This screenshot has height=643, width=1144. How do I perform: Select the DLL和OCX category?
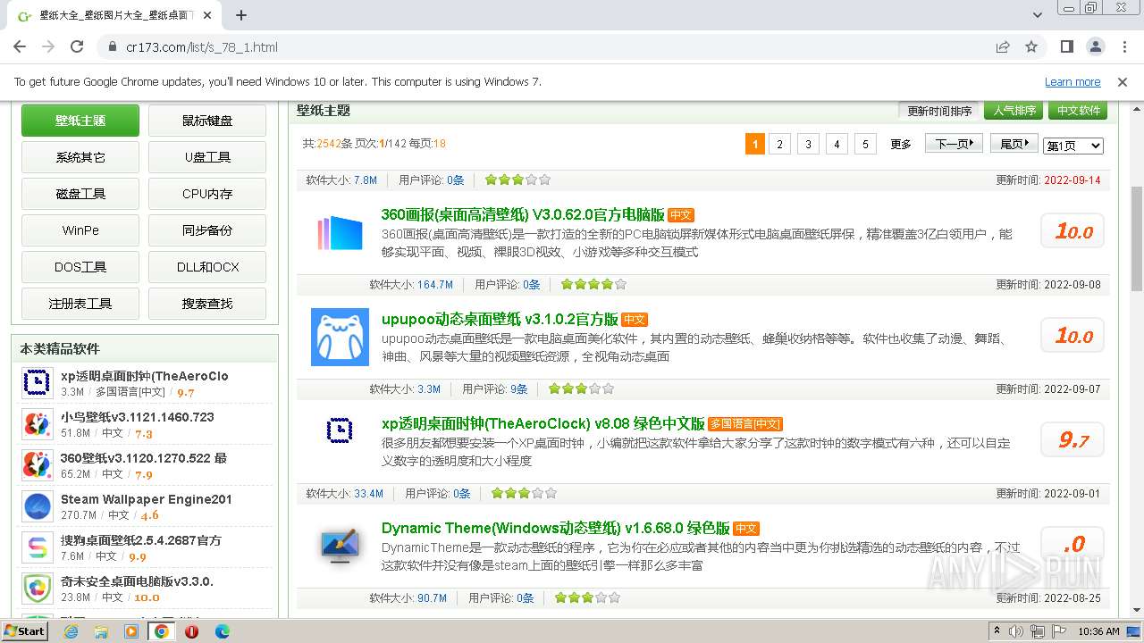click(207, 267)
